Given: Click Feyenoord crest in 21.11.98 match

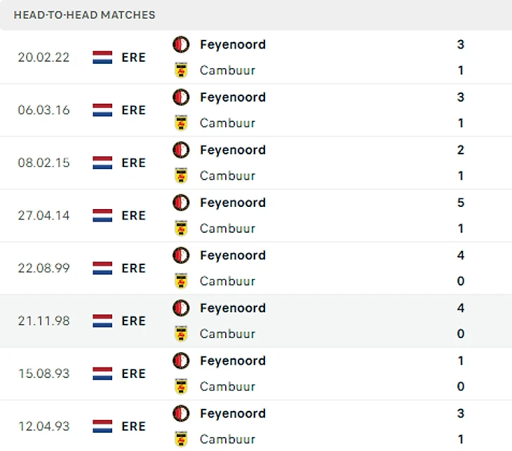Looking at the screenshot, I should pyautogui.click(x=181, y=308).
